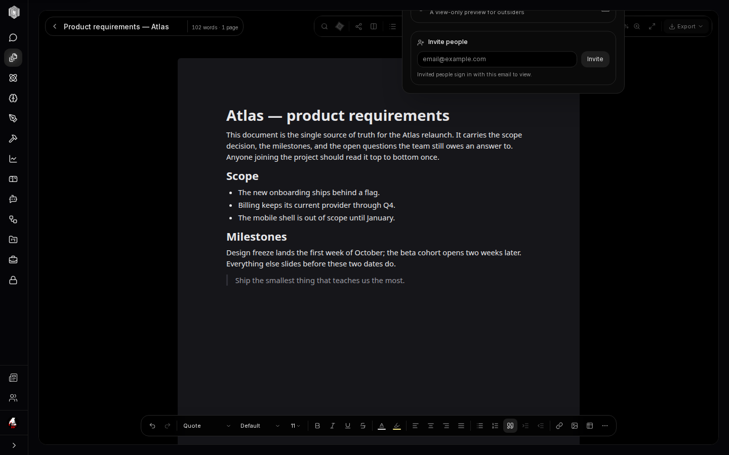Toggle bold formatting
The height and width of the screenshot is (455, 729).
[317, 426]
